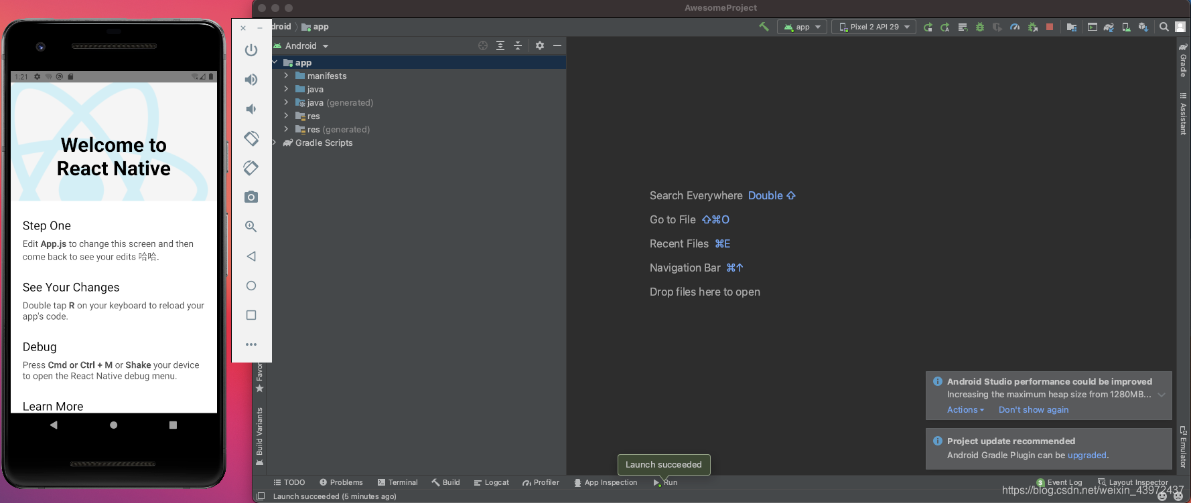This screenshot has width=1191, height=503.
Task: Click the Profile app gauge icon
Action: tap(1015, 27)
